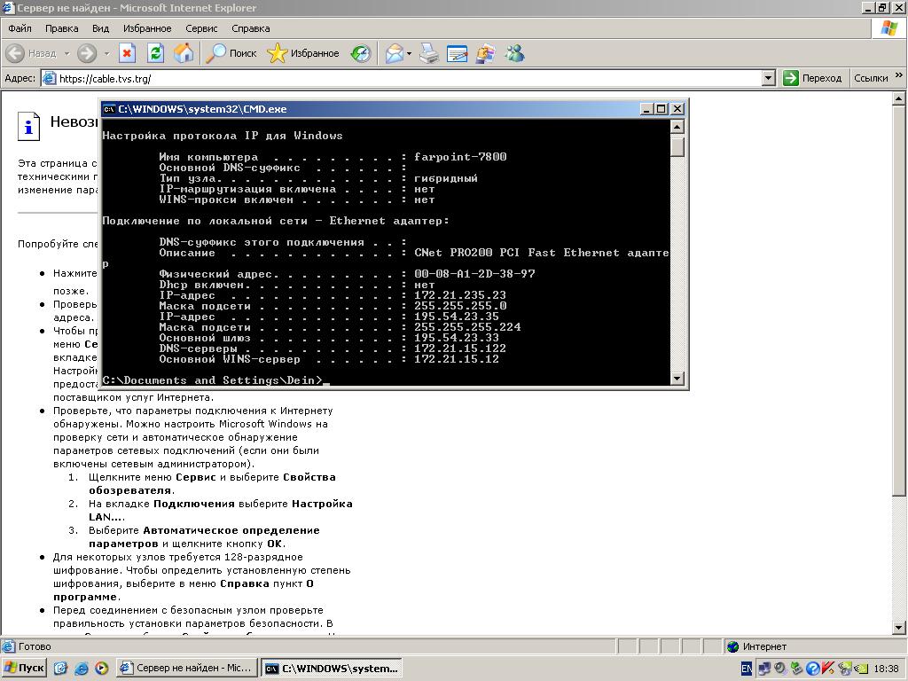
Task: Open the Избранное (Favorites) star toolbar button
Action: click(x=303, y=53)
